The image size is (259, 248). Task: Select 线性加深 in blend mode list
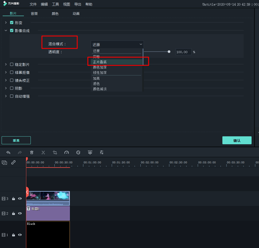117,72
